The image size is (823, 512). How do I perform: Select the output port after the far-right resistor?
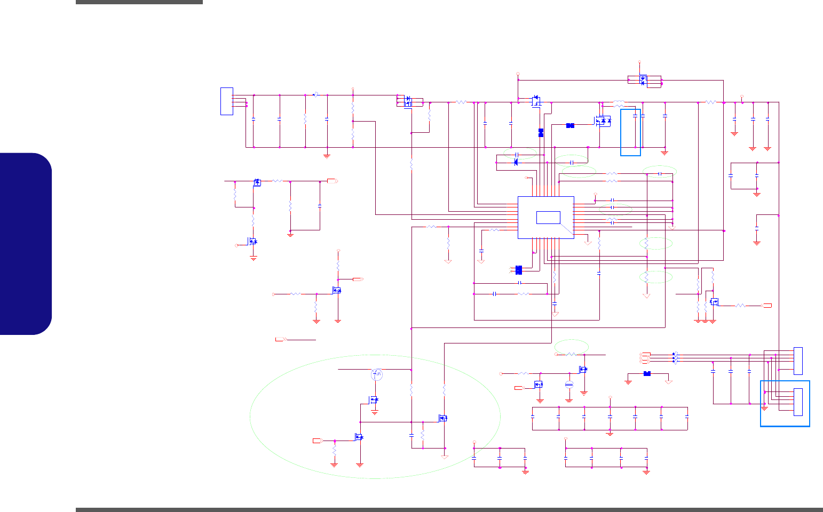[x=766, y=306]
